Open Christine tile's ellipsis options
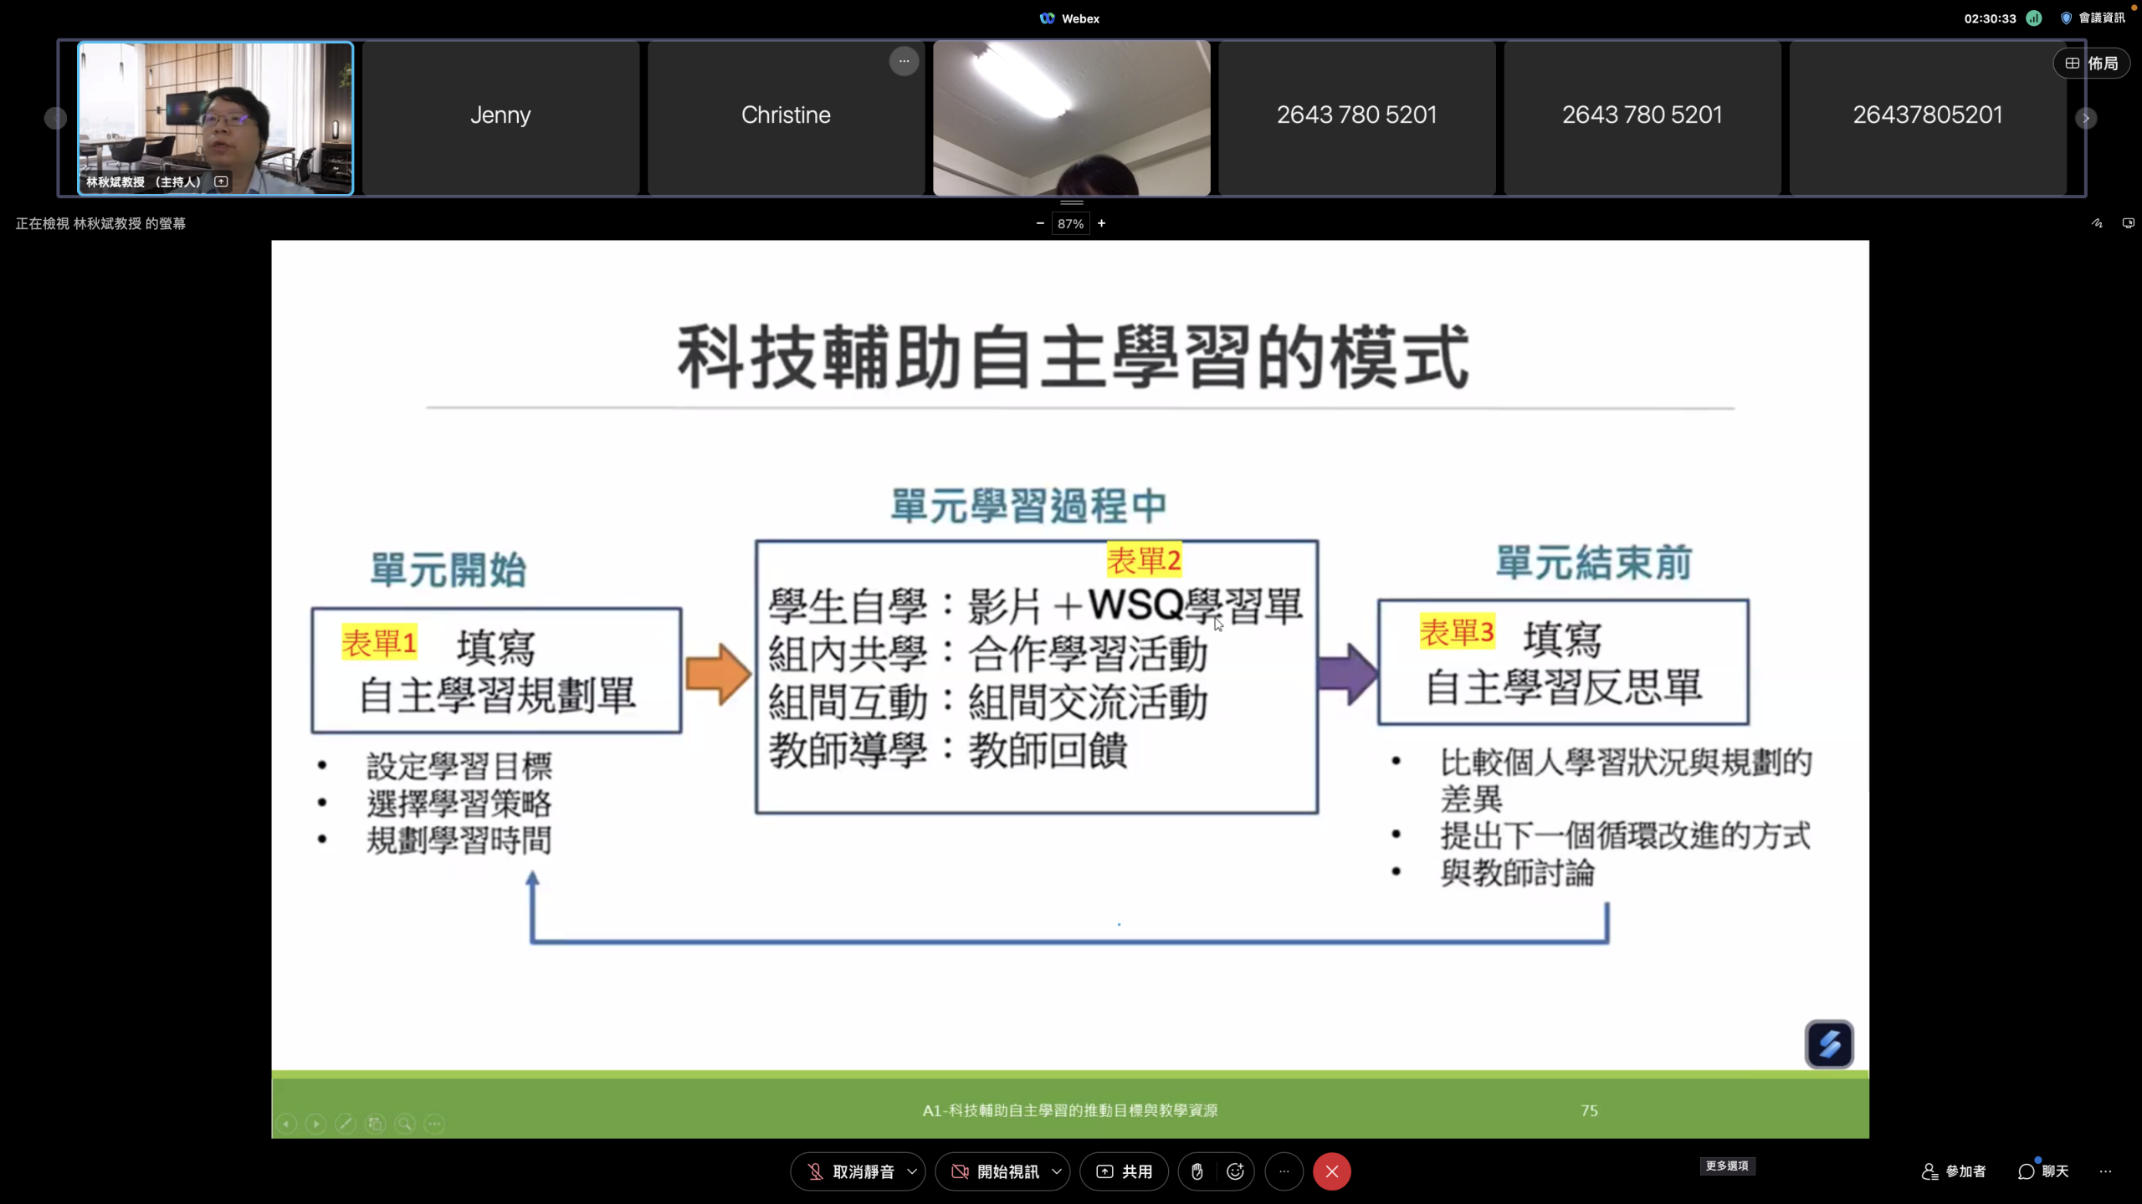Screen dimensions: 2142x1204 pos(904,61)
